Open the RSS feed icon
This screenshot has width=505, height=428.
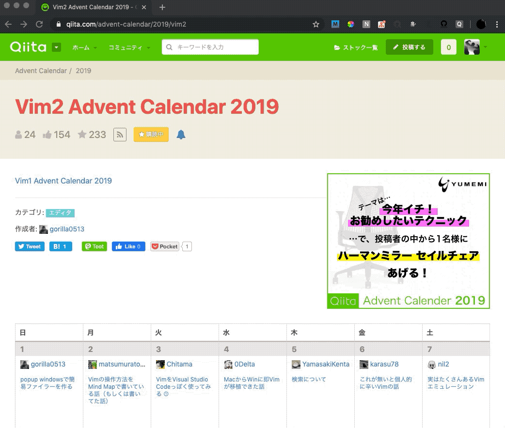click(120, 135)
